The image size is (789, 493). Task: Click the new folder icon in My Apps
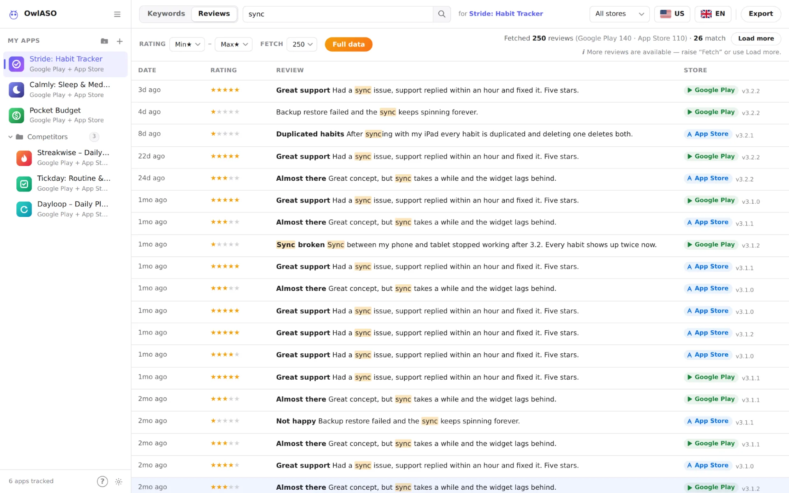click(104, 41)
